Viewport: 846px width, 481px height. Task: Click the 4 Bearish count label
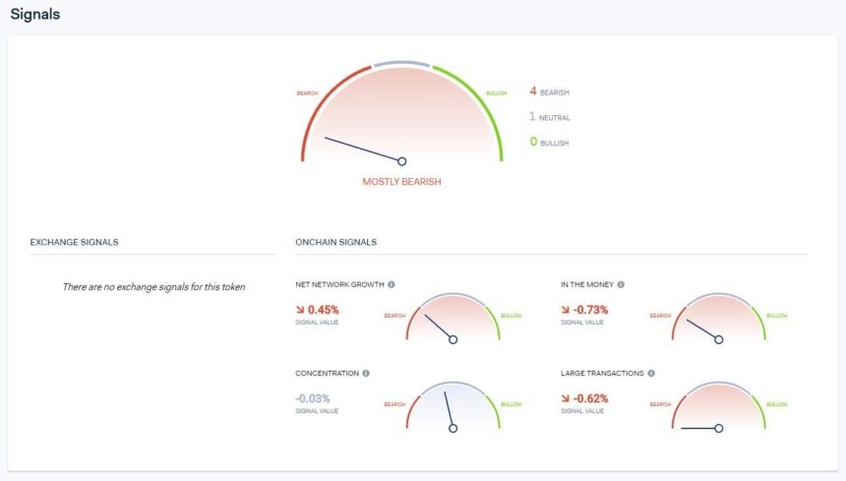[549, 91]
